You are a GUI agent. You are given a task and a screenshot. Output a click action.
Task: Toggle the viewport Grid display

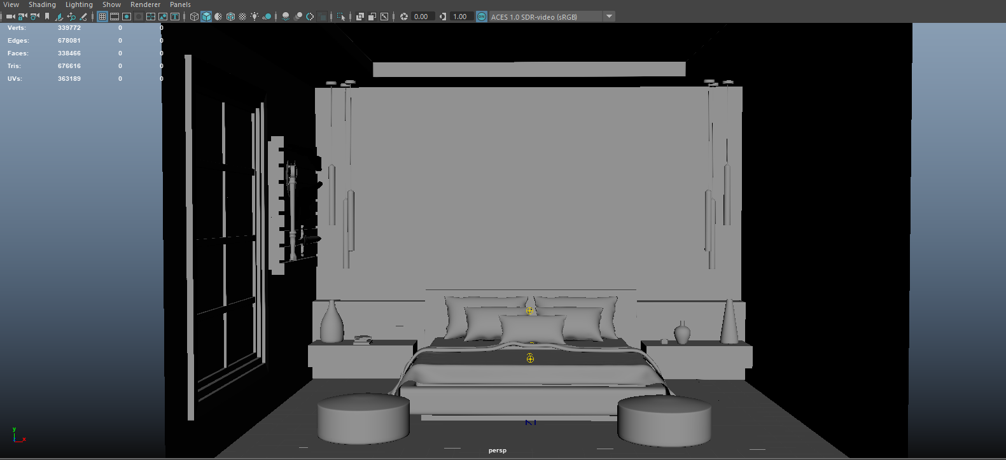coord(102,17)
